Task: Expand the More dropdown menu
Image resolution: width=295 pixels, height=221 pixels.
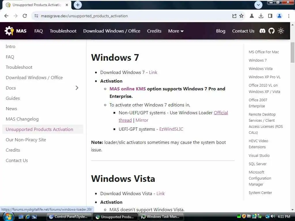Action: (x=176, y=31)
